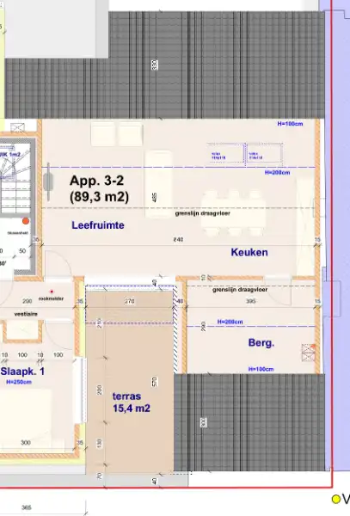Select the orange circle beside the staircase

point(26,221)
